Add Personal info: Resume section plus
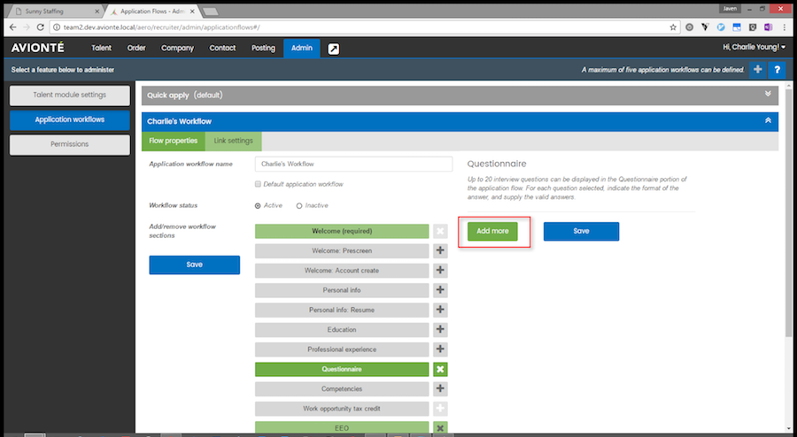Screen dimensions: 797x437 (x=440, y=310)
